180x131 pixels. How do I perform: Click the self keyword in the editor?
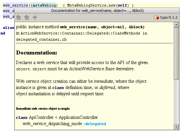click(122, 5)
